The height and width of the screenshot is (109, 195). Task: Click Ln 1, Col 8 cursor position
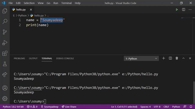(124, 107)
